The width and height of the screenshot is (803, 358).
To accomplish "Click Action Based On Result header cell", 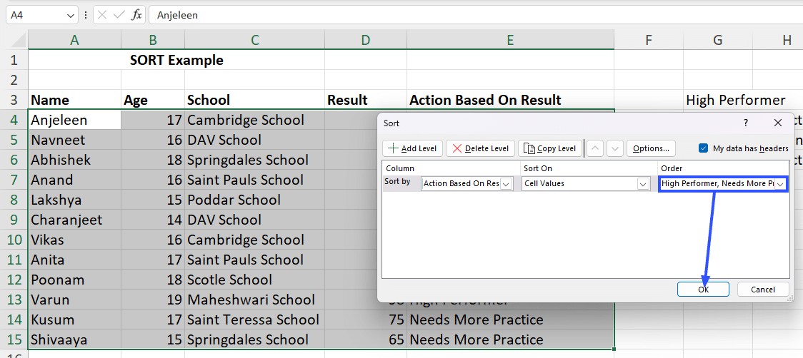I will [x=511, y=100].
